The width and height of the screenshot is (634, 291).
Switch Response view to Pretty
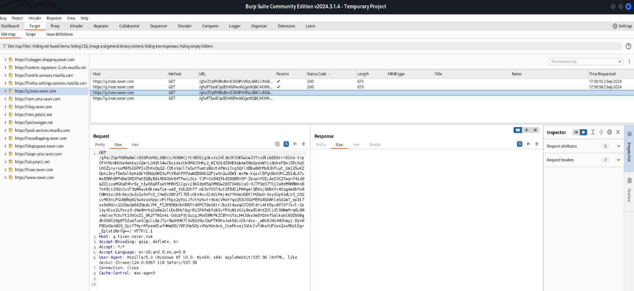point(321,145)
